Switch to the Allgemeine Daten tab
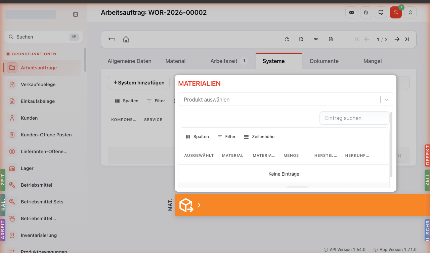The height and width of the screenshot is (253, 430). pos(129,61)
